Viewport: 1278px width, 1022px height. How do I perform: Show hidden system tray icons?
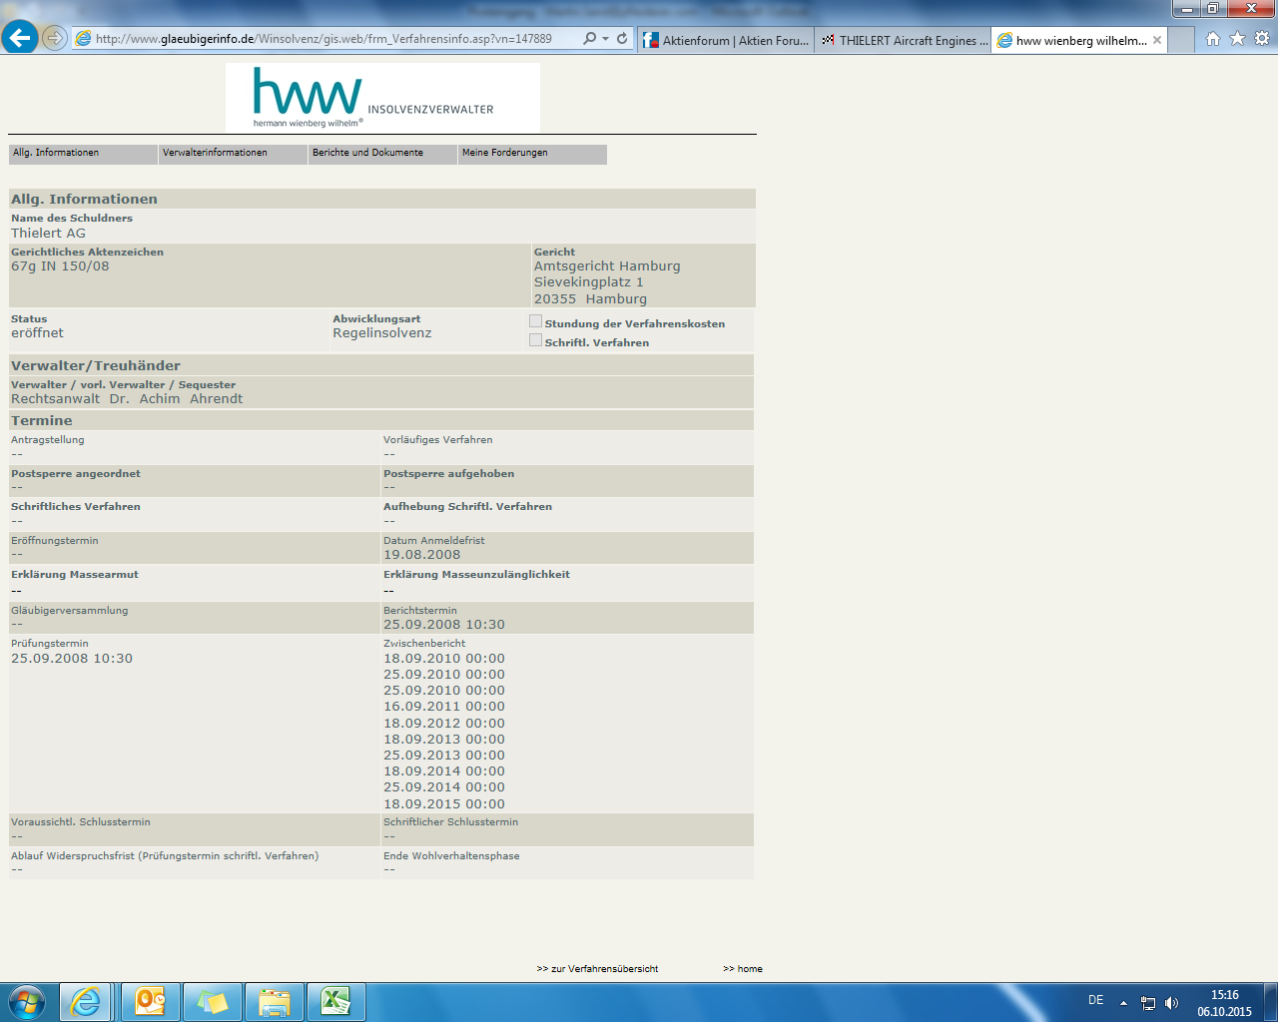pos(1123,1002)
